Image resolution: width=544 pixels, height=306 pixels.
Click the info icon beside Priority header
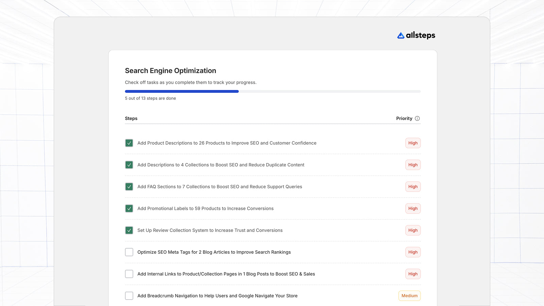pyautogui.click(x=418, y=118)
